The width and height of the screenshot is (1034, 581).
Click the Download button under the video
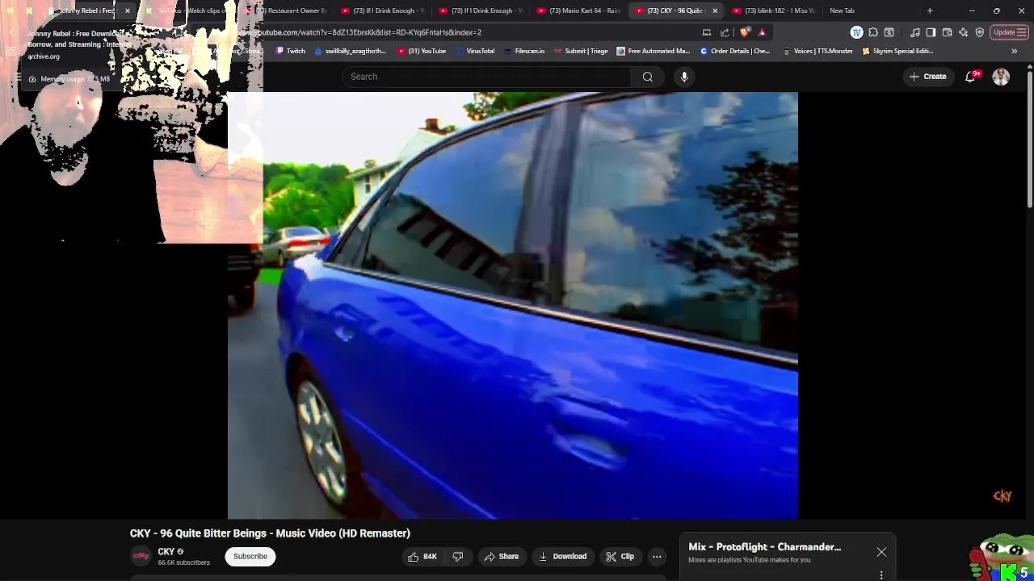click(563, 556)
